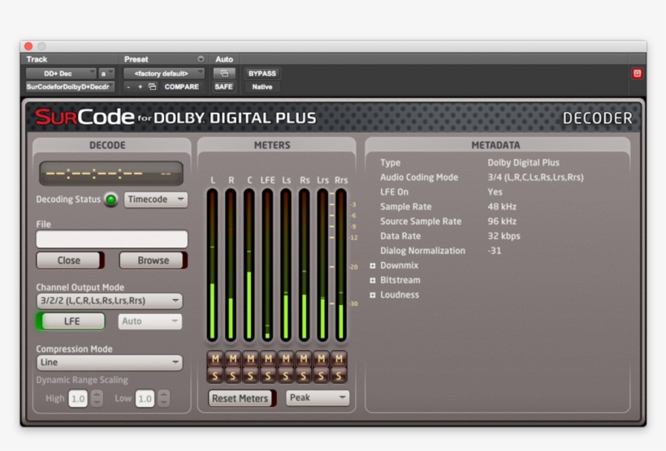Click the '48 kHz' Sample Rate value
666x451 pixels.
click(x=502, y=207)
